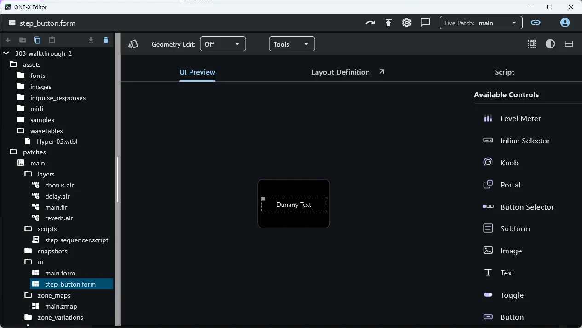Switch to the UI Preview tab
This screenshot has width=582, height=328.
[197, 72]
